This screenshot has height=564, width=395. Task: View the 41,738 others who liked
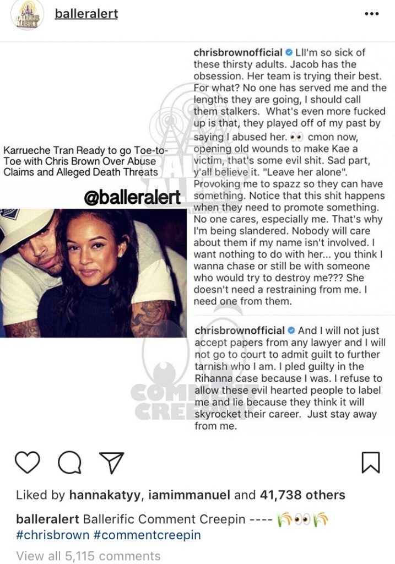click(302, 495)
